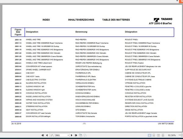
Task: Click ERSATZRADHALTER EINBAU
Action: [x=88, y=69]
